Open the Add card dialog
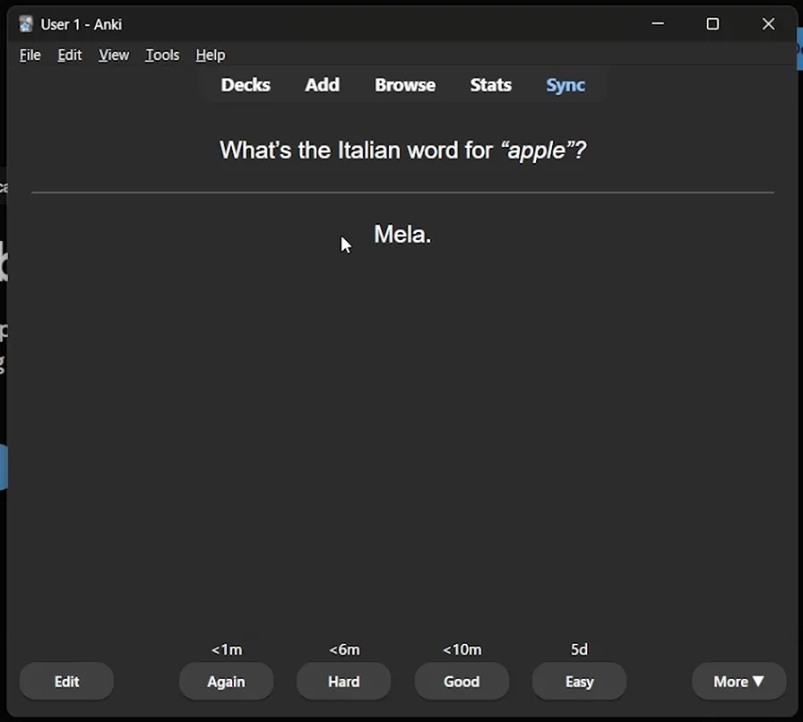The width and height of the screenshot is (803, 722). (322, 84)
